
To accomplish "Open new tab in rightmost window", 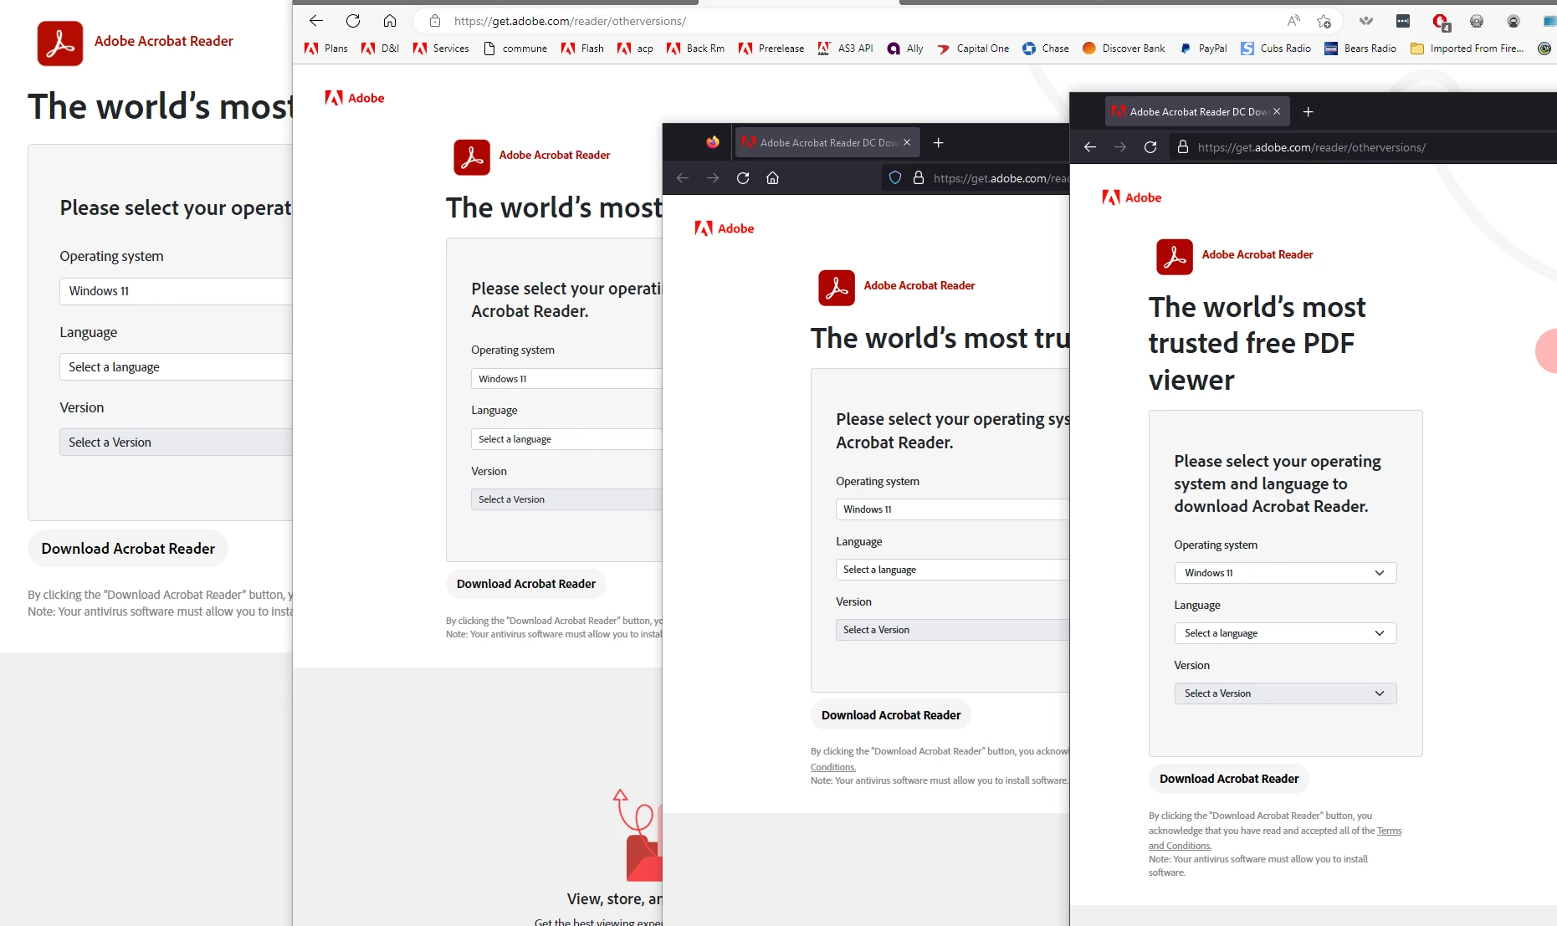I will point(1309,111).
